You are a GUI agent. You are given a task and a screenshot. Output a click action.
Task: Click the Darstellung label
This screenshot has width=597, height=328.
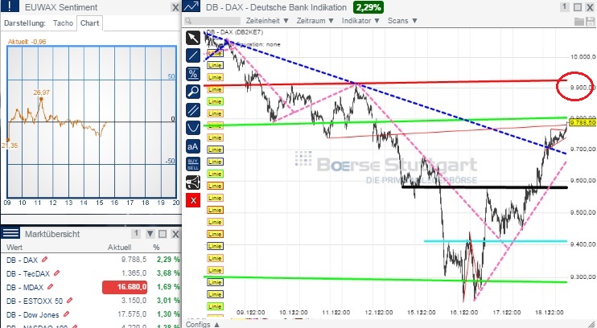coord(24,23)
